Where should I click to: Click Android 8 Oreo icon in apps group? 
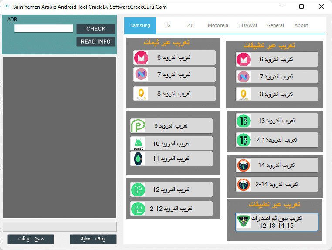(x=244, y=94)
